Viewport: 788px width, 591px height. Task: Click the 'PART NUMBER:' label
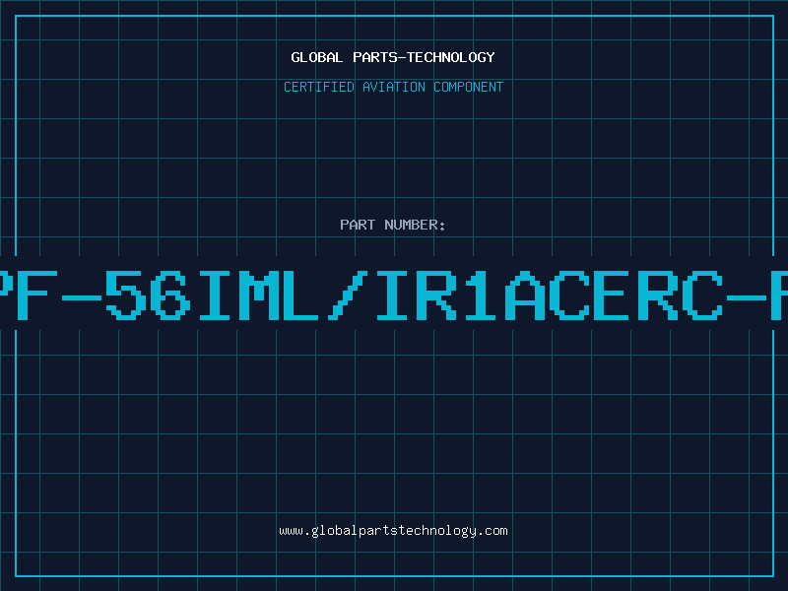[393, 225]
